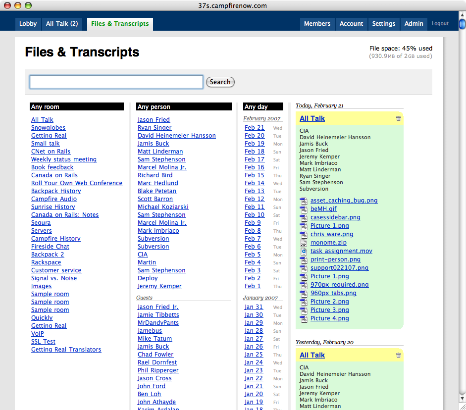Filter by the Signal vs. Noise room
Screen dimensions: 466x410
pyautogui.click(x=54, y=278)
